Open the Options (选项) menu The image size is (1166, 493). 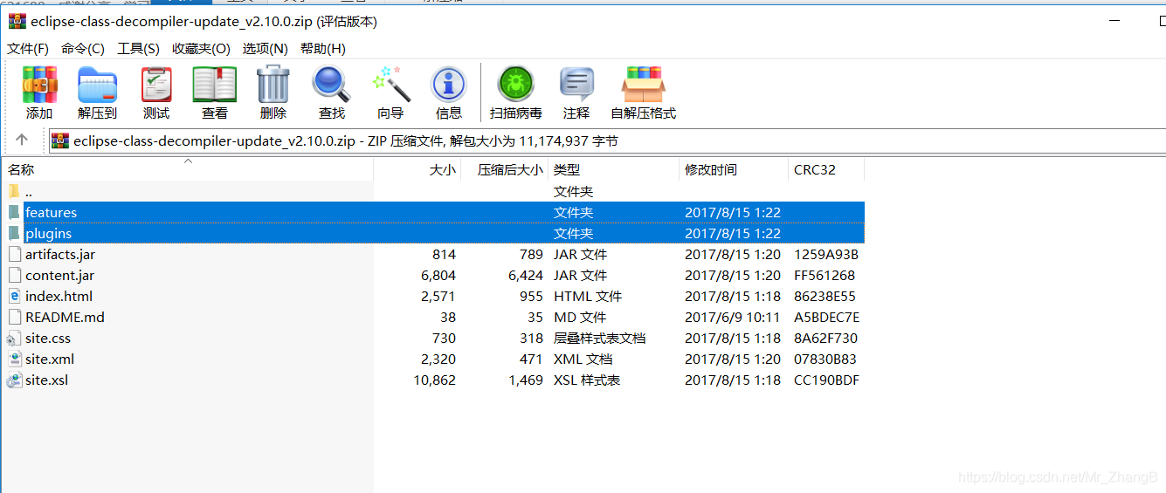click(x=265, y=49)
